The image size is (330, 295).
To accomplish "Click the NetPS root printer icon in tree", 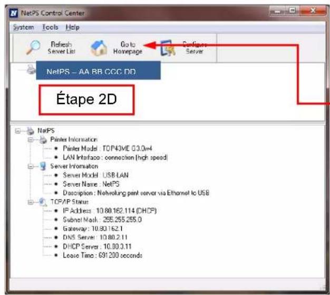I will [x=31, y=131].
